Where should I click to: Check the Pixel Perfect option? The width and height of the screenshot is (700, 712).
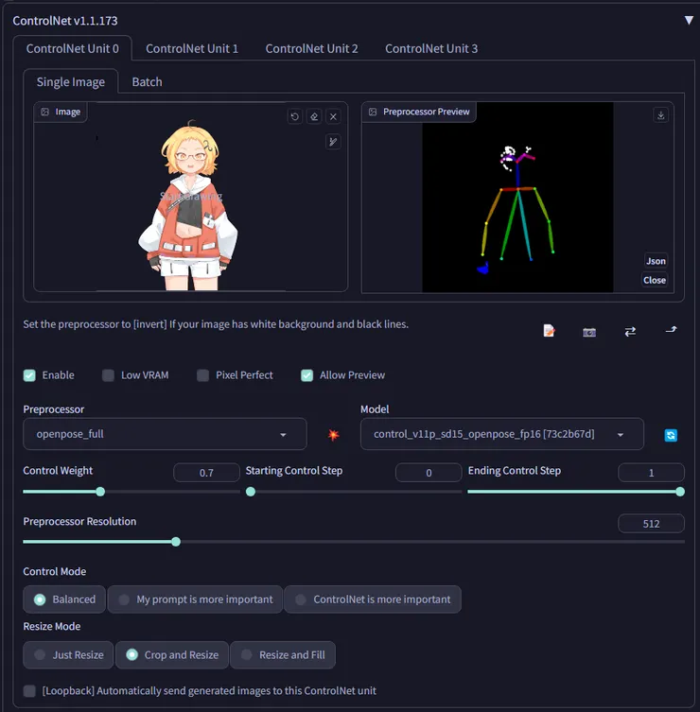(x=202, y=375)
